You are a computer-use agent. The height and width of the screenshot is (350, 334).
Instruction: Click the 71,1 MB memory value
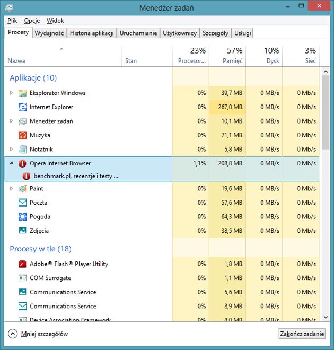pos(232,135)
